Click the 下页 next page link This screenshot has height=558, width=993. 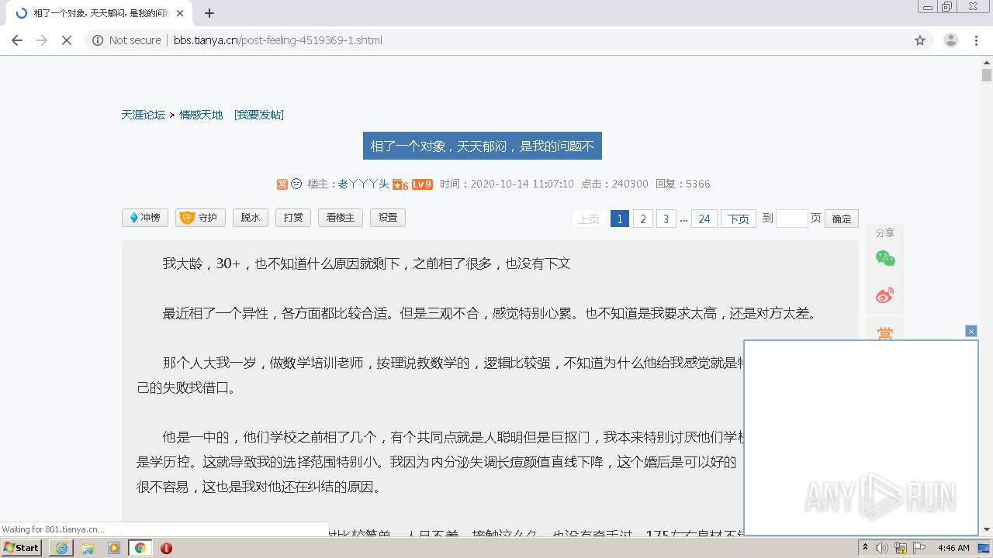pos(739,219)
